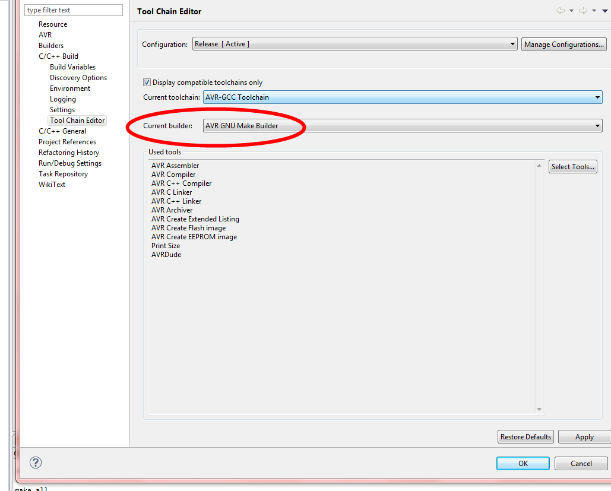Select Print Size in used tools

point(166,246)
